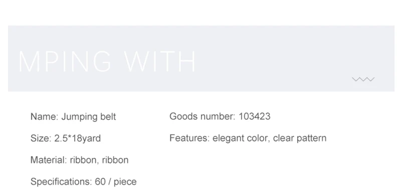Click "Features: elegant color, clear pattern"
Screen dimensions: 401x192
(248, 138)
